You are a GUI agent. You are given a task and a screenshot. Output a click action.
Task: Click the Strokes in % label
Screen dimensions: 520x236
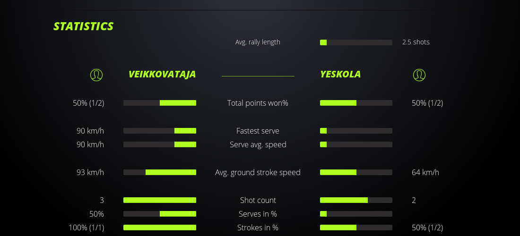[258, 228]
